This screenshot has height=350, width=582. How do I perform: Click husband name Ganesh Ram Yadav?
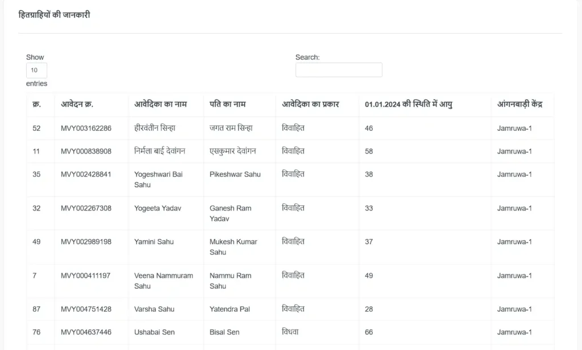click(x=231, y=213)
